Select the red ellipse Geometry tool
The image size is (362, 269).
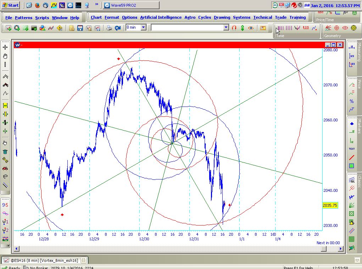[x=345, y=28]
